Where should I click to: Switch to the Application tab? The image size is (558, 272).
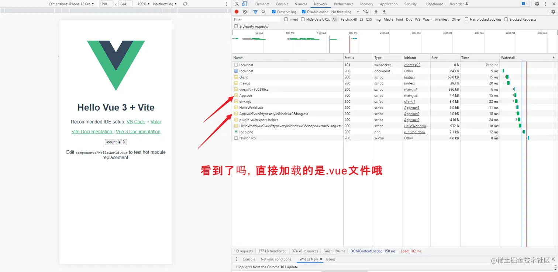click(389, 4)
